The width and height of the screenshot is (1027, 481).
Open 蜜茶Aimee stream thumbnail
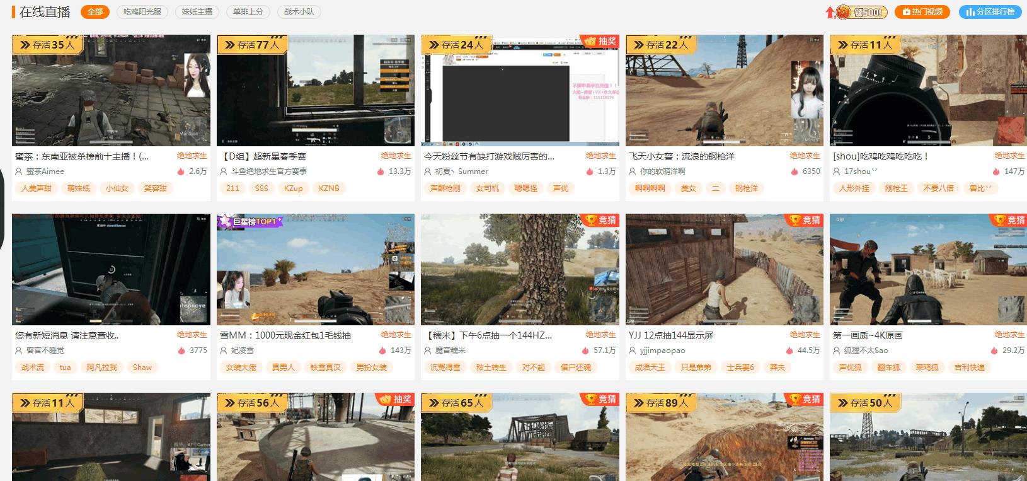pyautogui.click(x=111, y=91)
